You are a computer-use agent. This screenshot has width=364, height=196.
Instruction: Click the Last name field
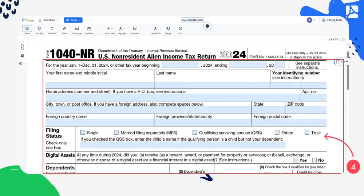(212, 85)
